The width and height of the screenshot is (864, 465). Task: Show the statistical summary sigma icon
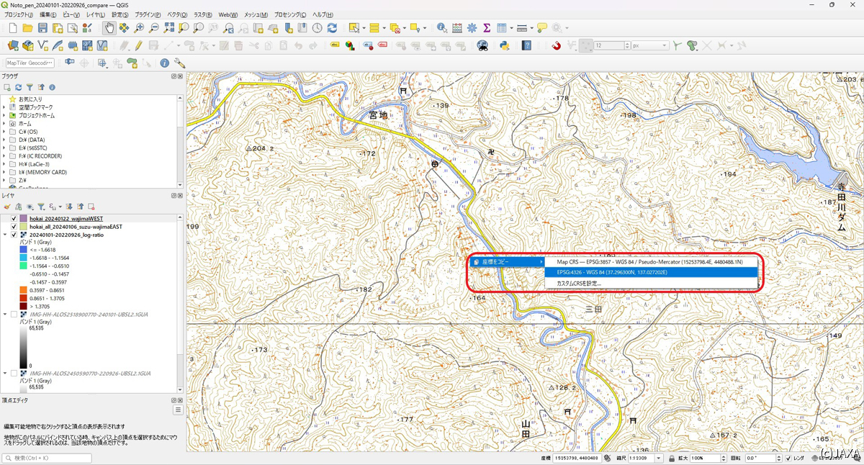487,28
